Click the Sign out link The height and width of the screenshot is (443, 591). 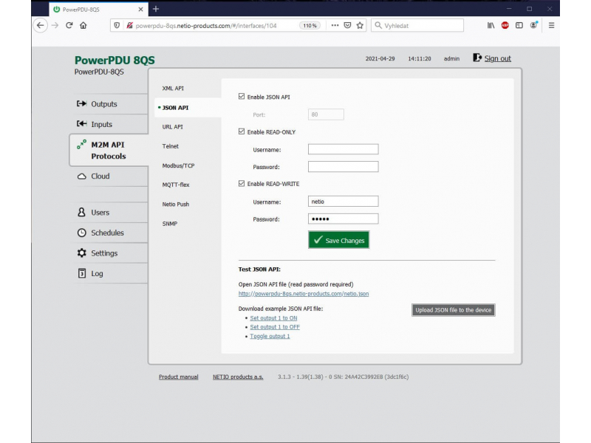coord(497,58)
